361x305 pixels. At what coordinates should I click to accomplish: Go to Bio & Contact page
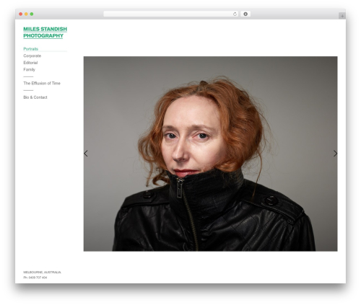tap(35, 97)
